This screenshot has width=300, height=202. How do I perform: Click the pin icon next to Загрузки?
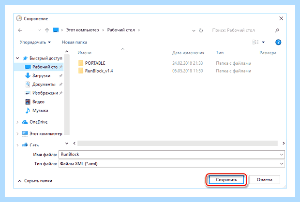60,76
